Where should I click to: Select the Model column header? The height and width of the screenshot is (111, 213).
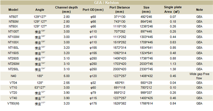pos(13,10)
